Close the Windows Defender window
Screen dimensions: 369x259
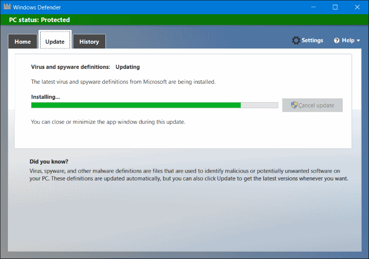coord(357,7)
